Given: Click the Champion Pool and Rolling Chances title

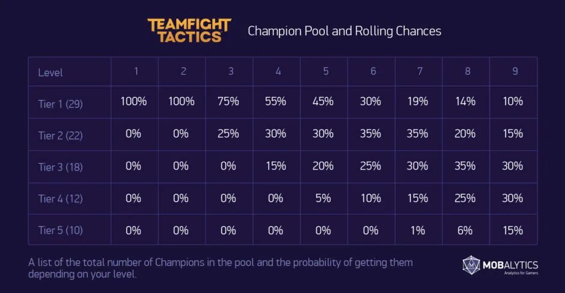Looking at the screenshot, I should pos(344,31).
